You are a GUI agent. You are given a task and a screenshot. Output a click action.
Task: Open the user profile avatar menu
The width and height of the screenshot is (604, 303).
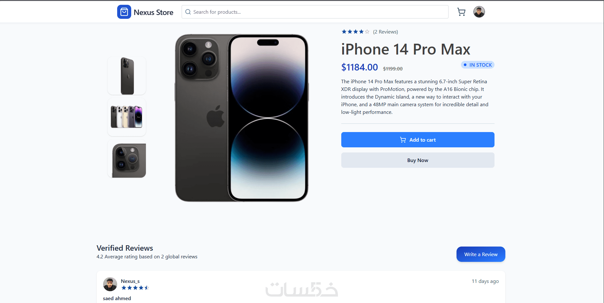[479, 12]
